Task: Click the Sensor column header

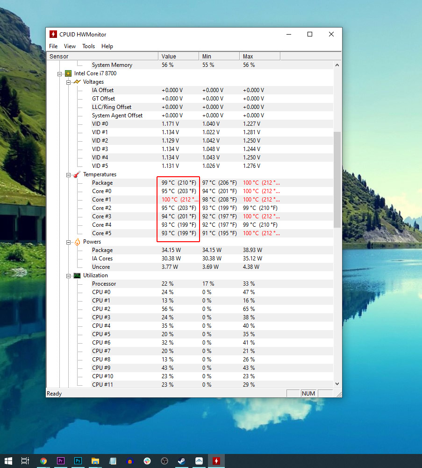Action: coord(102,56)
